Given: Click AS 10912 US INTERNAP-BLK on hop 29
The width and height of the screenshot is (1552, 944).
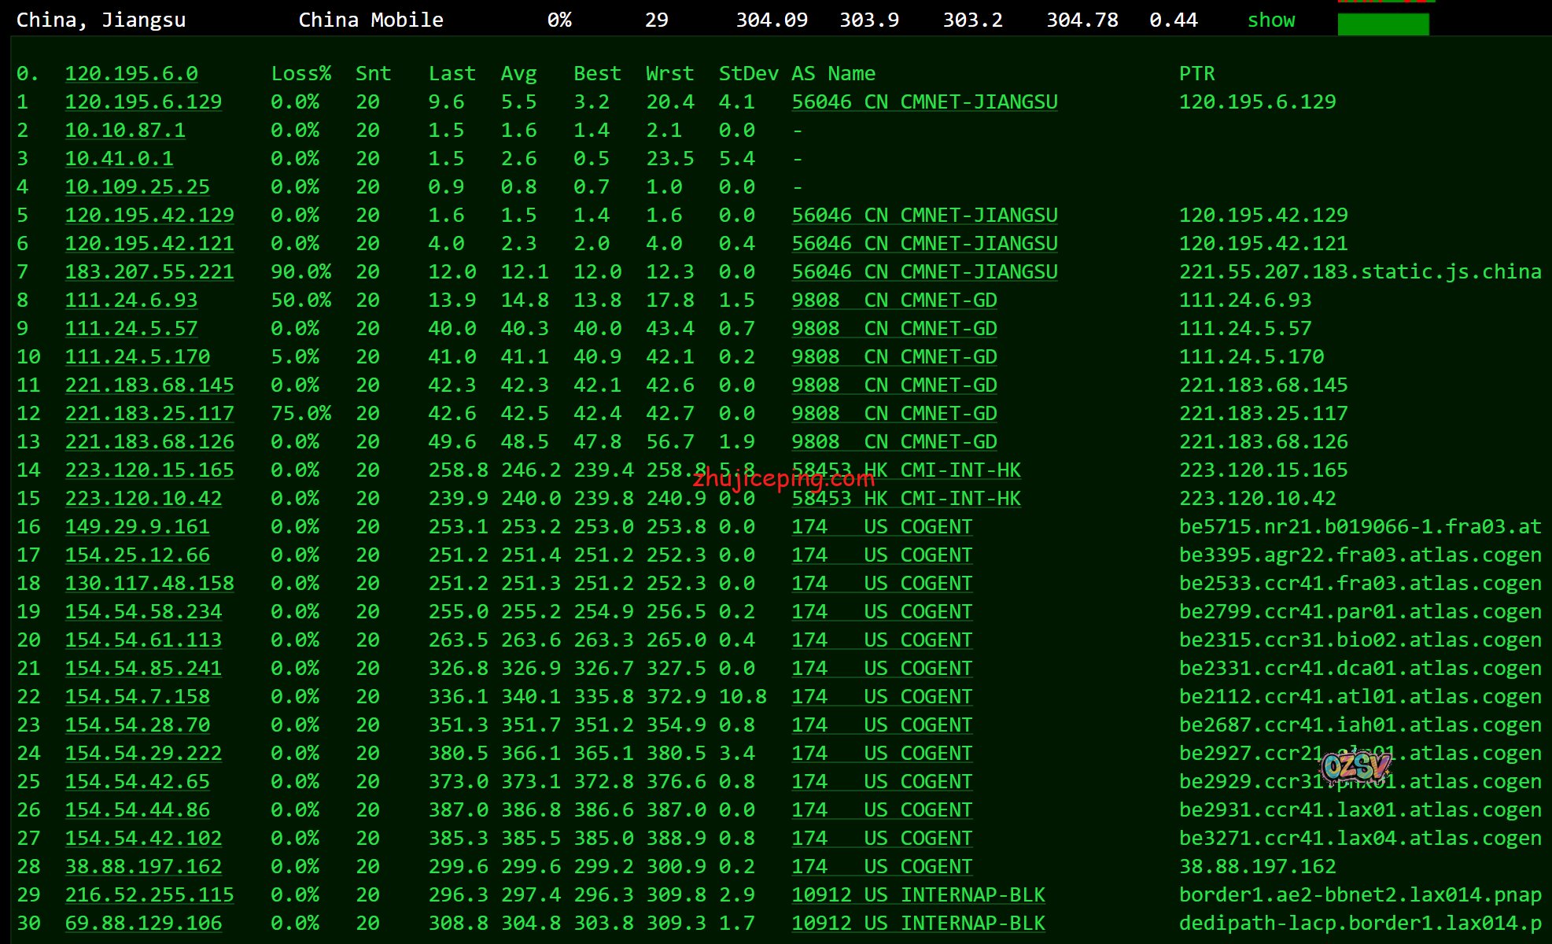Looking at the screenshot, I should tap(918, 895).
